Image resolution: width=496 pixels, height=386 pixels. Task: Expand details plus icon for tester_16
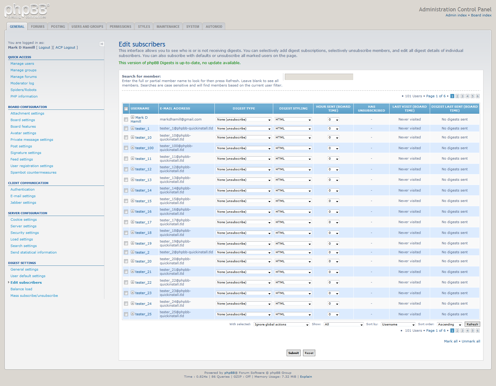pyautogui.click(x=132, y=211)
